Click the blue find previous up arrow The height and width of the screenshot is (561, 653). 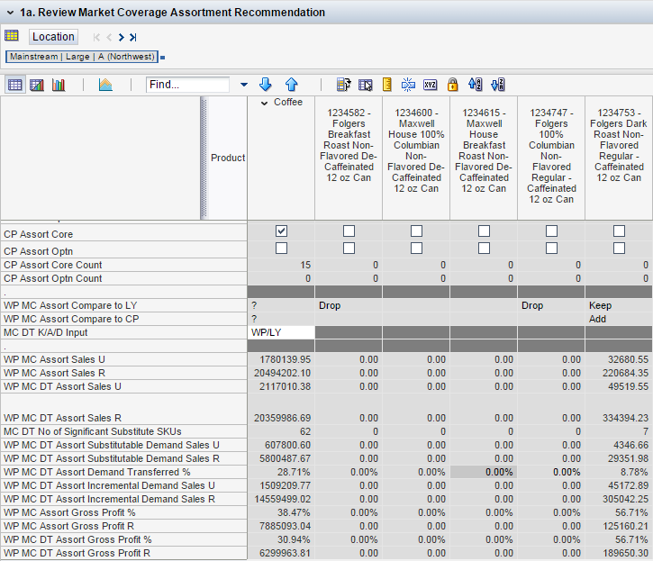coord(291,85)
